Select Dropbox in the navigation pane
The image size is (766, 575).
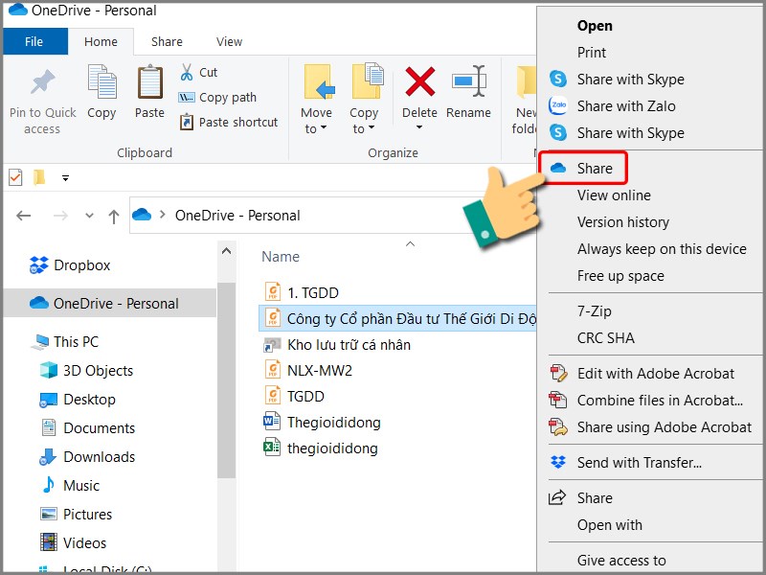click(x=70, y=265)
